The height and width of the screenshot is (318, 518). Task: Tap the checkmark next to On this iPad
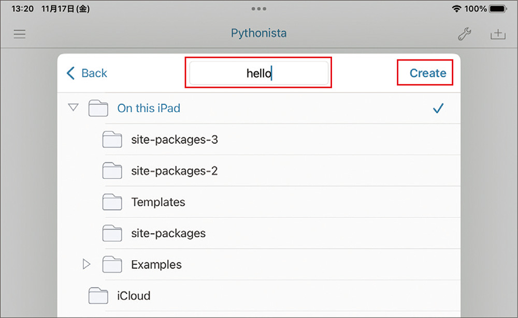coord(438,108)
